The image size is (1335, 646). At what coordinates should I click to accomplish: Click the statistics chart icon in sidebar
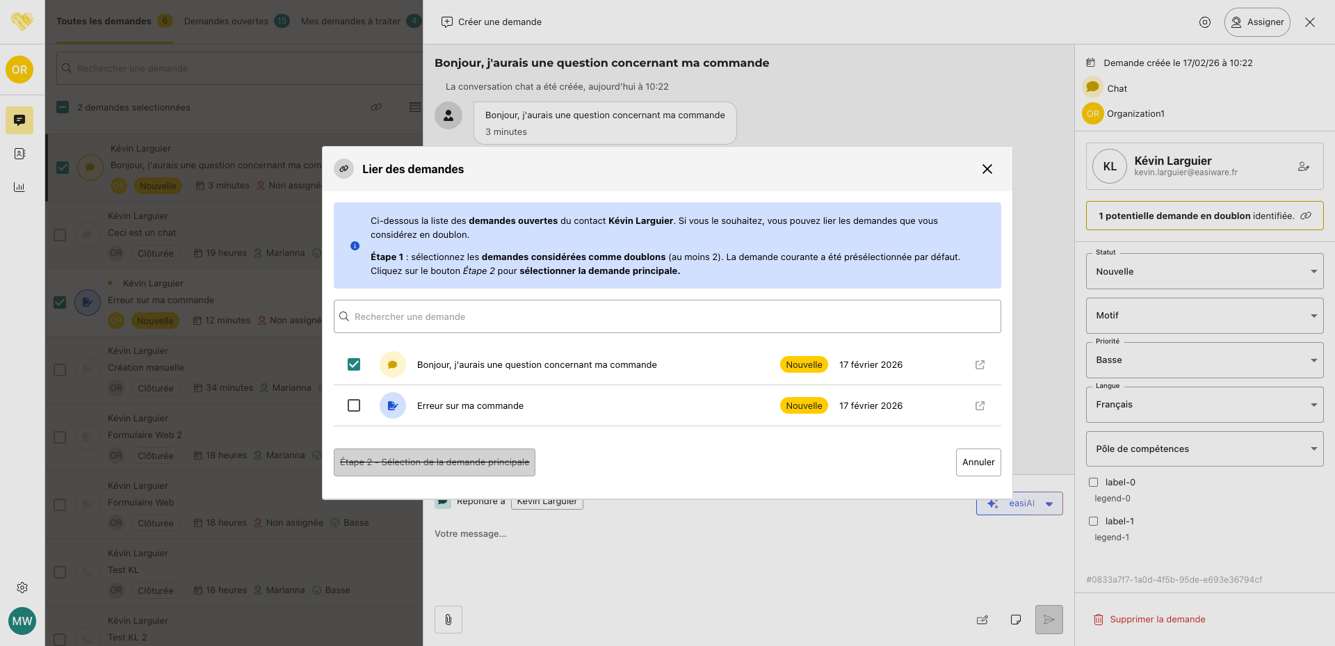tap(19, 187)
